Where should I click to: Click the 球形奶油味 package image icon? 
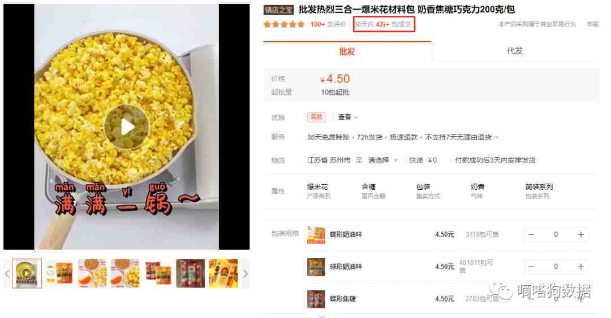316,267
